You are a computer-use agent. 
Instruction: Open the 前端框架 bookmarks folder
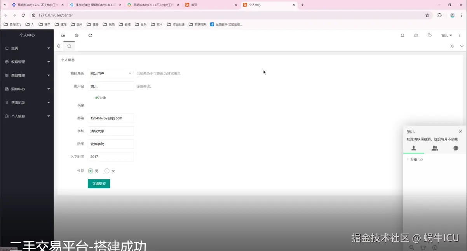click(197, 24)
